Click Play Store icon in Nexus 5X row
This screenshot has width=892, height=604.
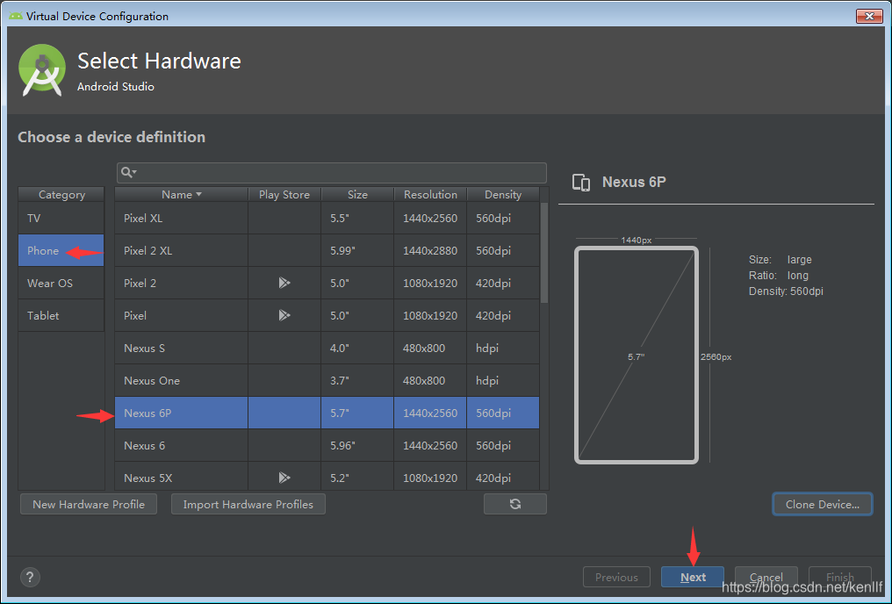click(x=284, y=478)
